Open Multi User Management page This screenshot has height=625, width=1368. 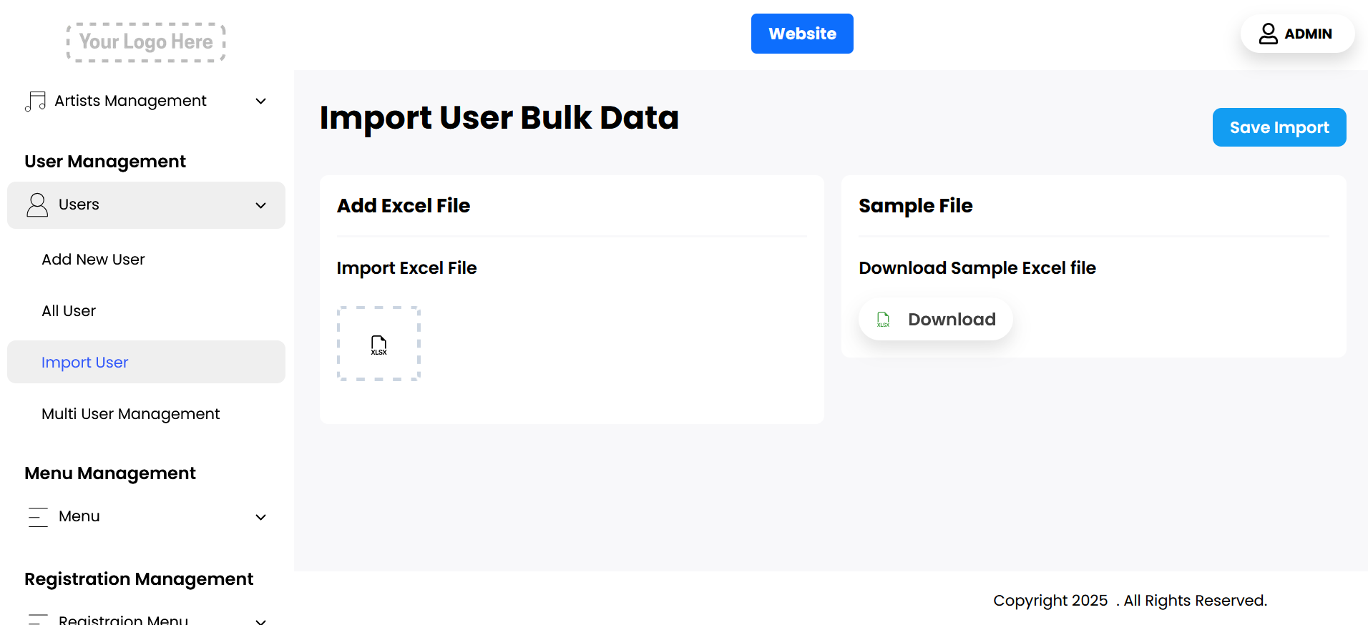pyautogui.click(x=131, y=414)
